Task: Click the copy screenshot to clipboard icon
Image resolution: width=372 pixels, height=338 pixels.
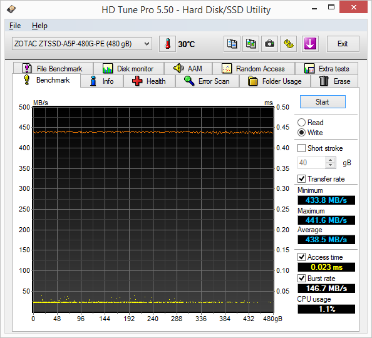Action: coord(251,44)
